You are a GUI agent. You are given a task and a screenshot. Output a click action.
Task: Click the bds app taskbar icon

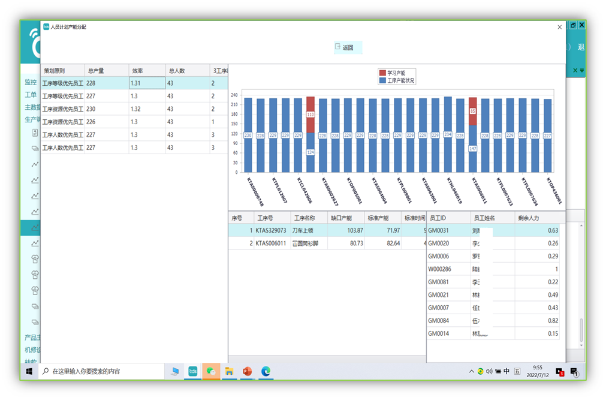coord(193,371)
